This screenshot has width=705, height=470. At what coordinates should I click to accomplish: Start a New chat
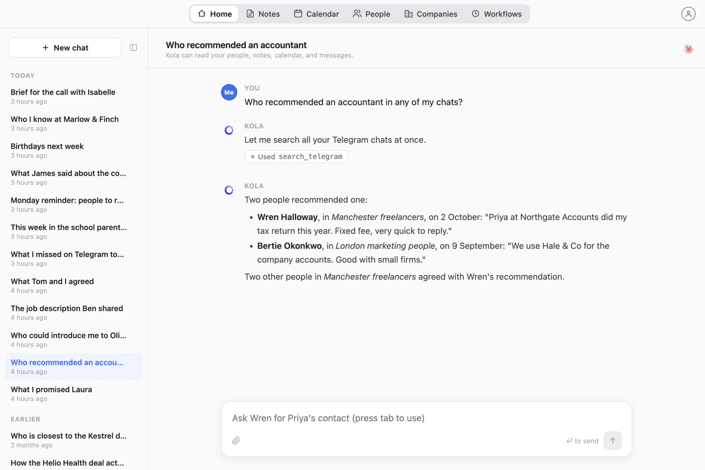pyautogui.click(x=65, y=48)
